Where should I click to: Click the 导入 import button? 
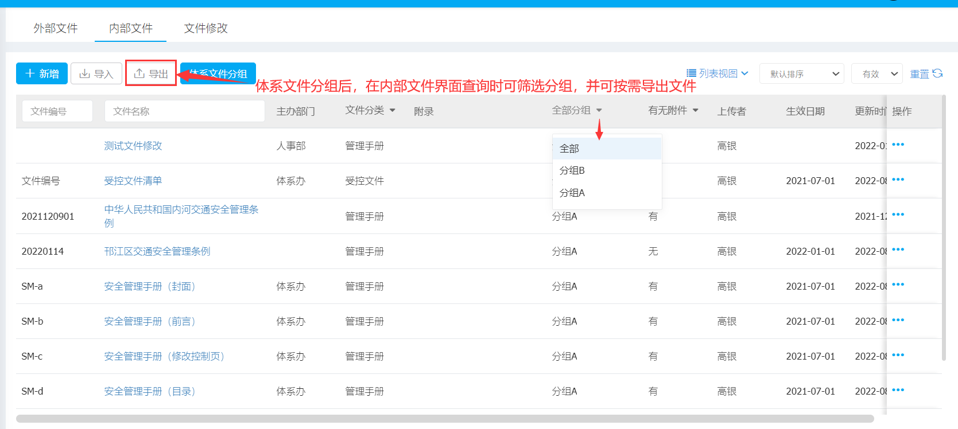coord(96,73)
